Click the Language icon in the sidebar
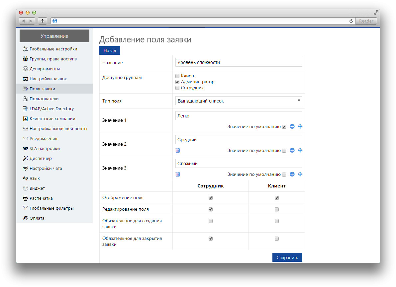 25,178
